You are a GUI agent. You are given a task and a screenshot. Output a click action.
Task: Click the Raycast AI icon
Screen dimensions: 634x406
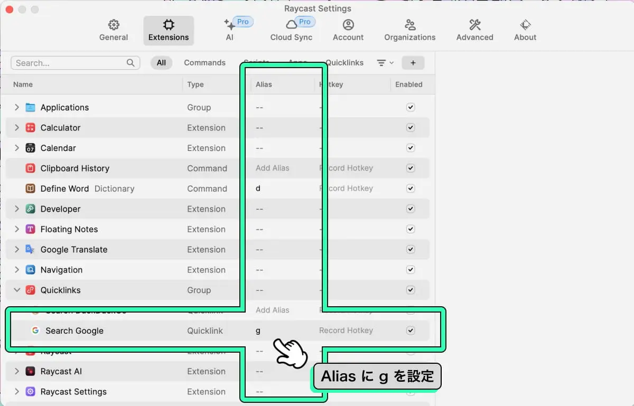click(31, 371)
